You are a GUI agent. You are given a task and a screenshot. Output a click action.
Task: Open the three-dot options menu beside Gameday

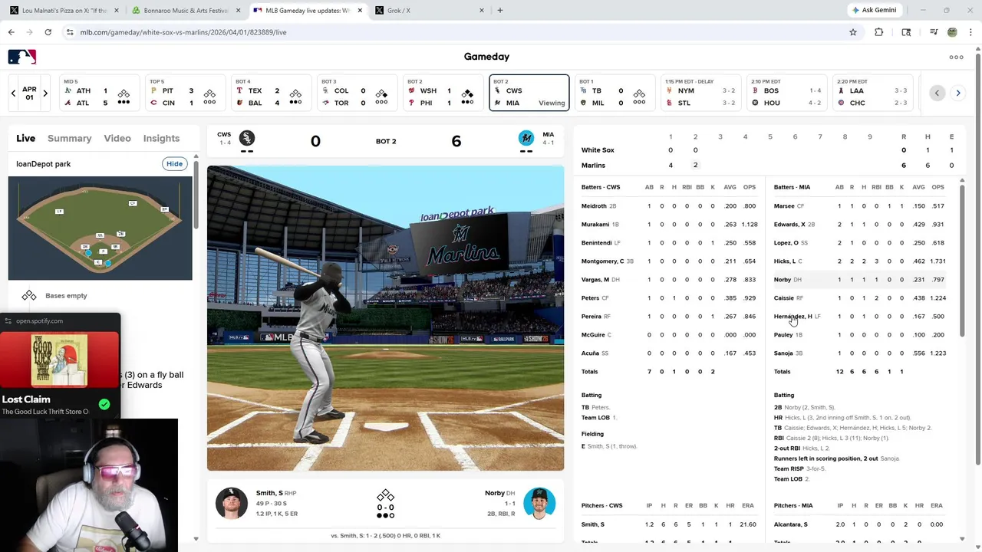point(956,57)
